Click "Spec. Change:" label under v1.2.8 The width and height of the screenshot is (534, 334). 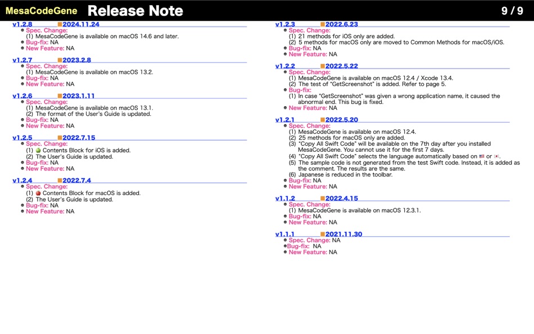tap(47, 30)
